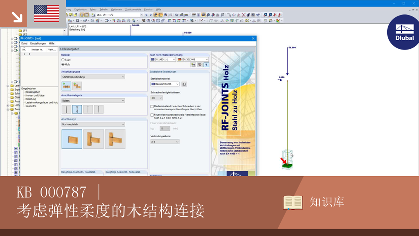Select the highlighted bolt fastener icon
Screen dimensions: 419x236
77,109
